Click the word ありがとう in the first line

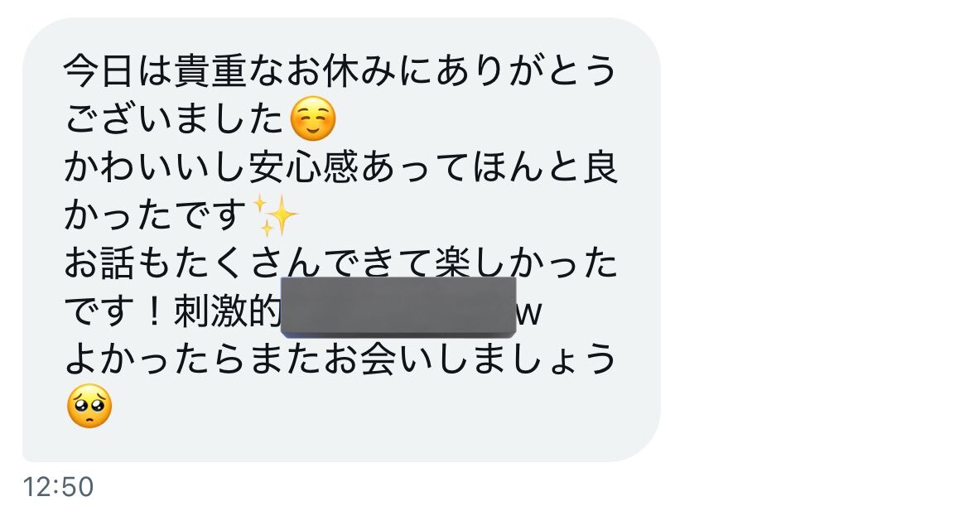(x=525, y=70)
